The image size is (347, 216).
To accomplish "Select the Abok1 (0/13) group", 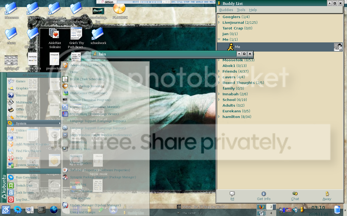I will pyautogui.click(x=234, y=66).
